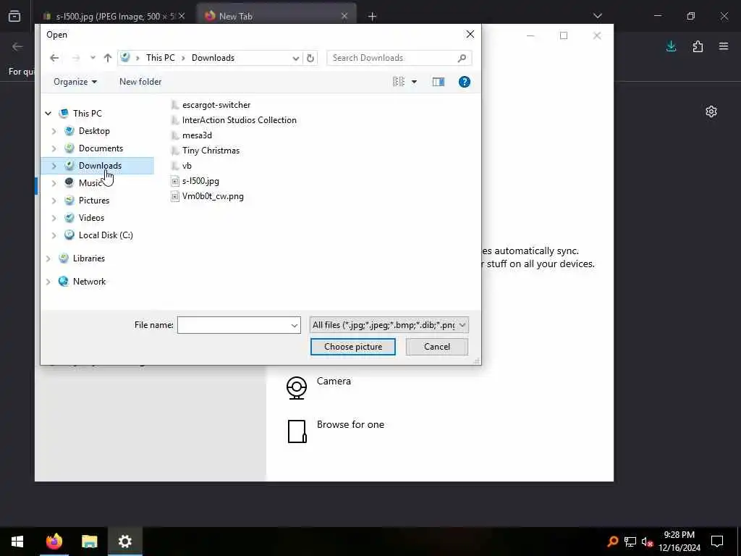
Task: Open the muted volume tray icon
Action: pyautogui.click(x=647, y=542)
